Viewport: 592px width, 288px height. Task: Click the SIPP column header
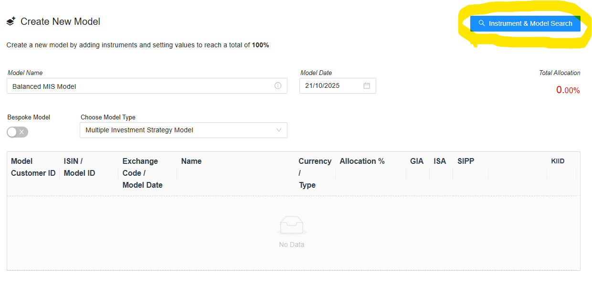point(465,161)
